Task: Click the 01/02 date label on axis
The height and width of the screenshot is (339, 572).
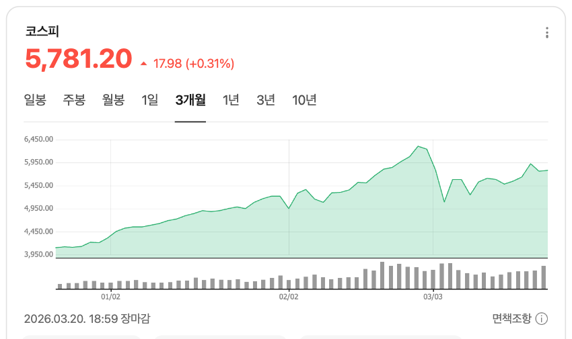Action: (110, 297)
